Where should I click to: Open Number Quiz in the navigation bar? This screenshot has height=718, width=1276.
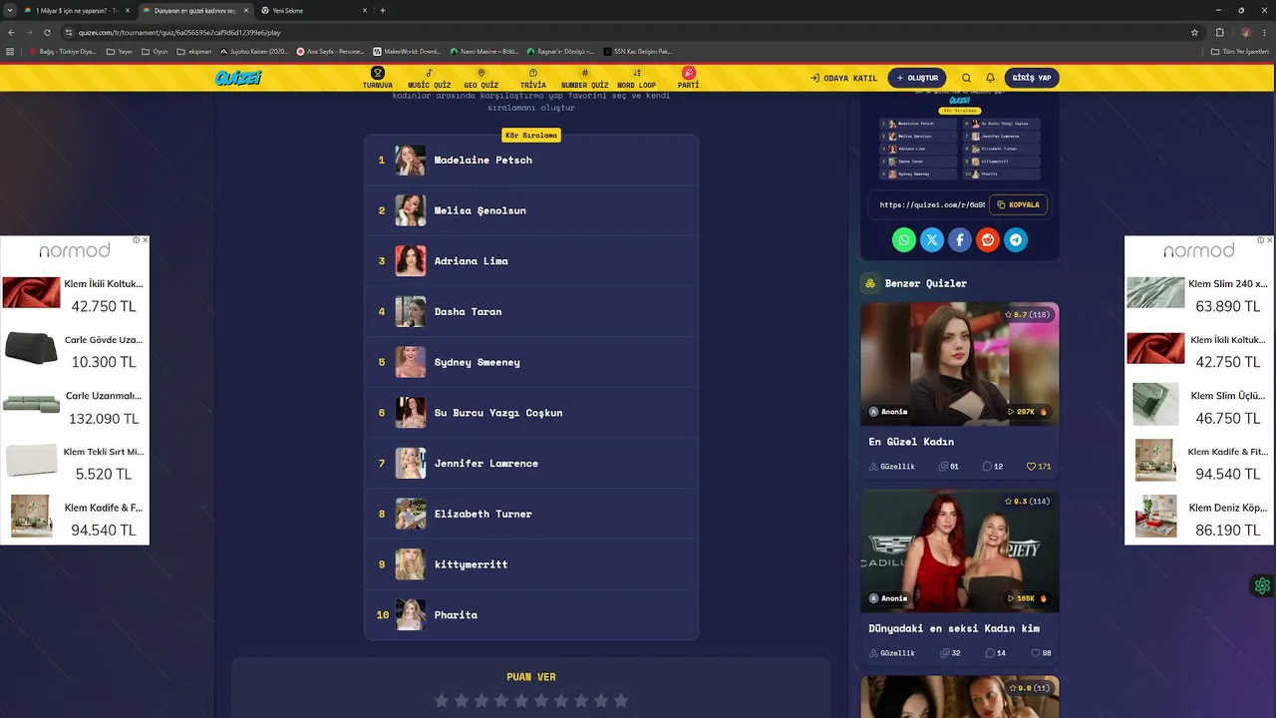point(585,78)
